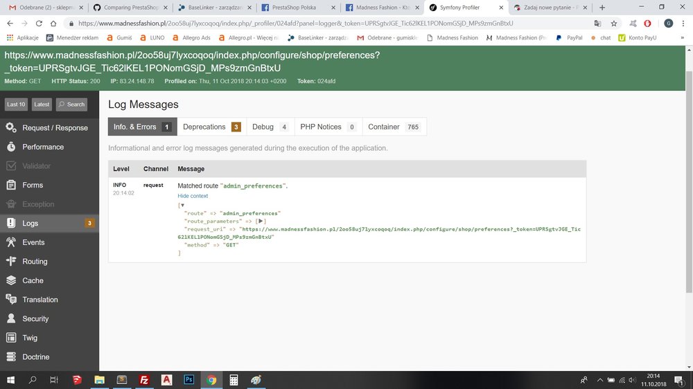693x389 pixels.
Task: Click the browser back arrow
Action: (x=10, y=24)
